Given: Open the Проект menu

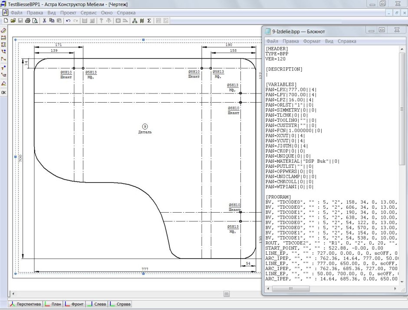Looking at the screenshot, I should (69, 13).
